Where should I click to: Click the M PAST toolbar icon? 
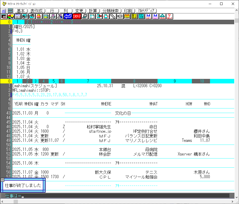(x=156, y=16)
